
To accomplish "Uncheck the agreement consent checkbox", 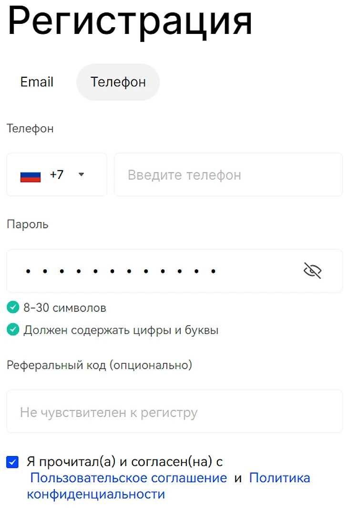I will point(12,462).
